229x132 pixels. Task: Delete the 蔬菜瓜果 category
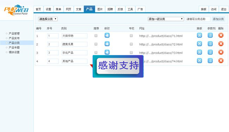pyautogui.click(x=221, y=44)
